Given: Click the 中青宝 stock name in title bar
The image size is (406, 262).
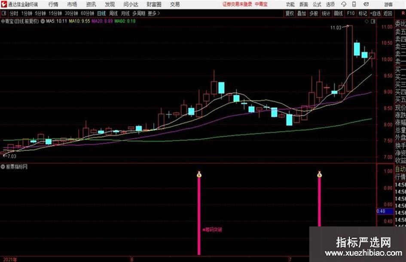Looking at the screenshot, I should tap(261, 4).
